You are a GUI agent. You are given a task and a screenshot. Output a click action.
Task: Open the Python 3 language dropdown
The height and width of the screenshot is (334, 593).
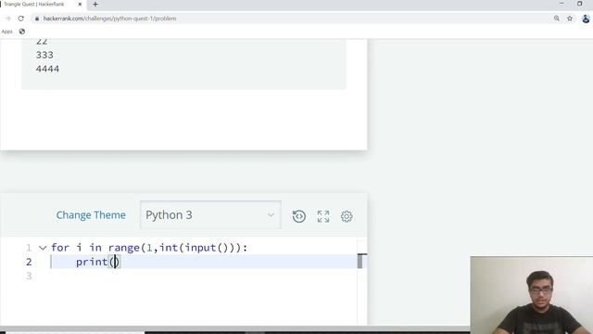point(210,214)
